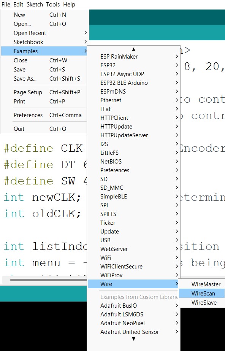Open the Help menu
This screenshot has width=225, height=351.
pyautogui.click(x=69, y=5)
